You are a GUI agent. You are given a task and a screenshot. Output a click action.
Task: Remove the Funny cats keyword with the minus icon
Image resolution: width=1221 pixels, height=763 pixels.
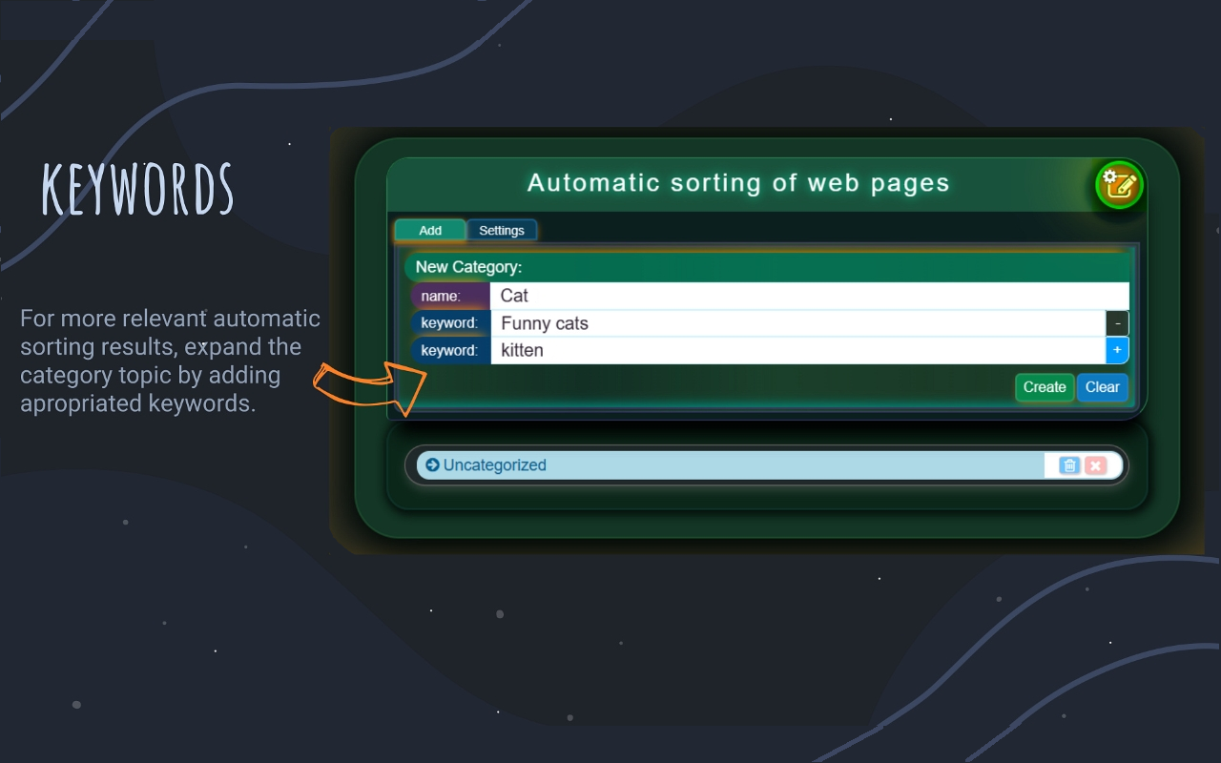point(1116,323)
